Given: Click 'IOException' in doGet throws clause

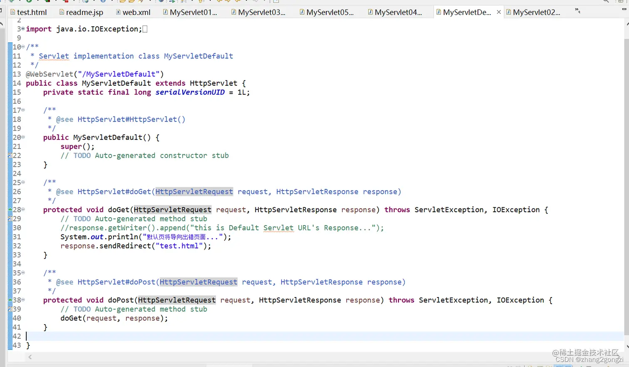Looking at the screenshot, I should point(516,210).
